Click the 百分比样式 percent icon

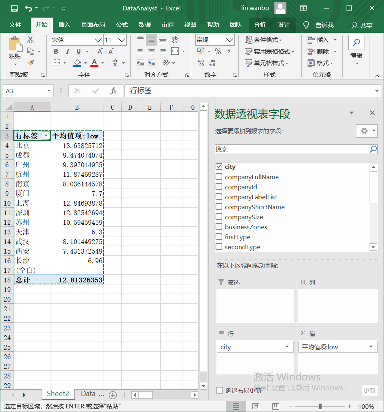[219, 52]
